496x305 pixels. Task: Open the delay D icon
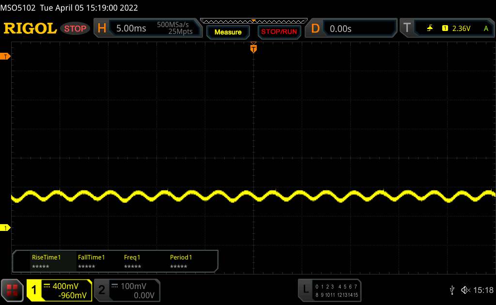click(315, 29)
